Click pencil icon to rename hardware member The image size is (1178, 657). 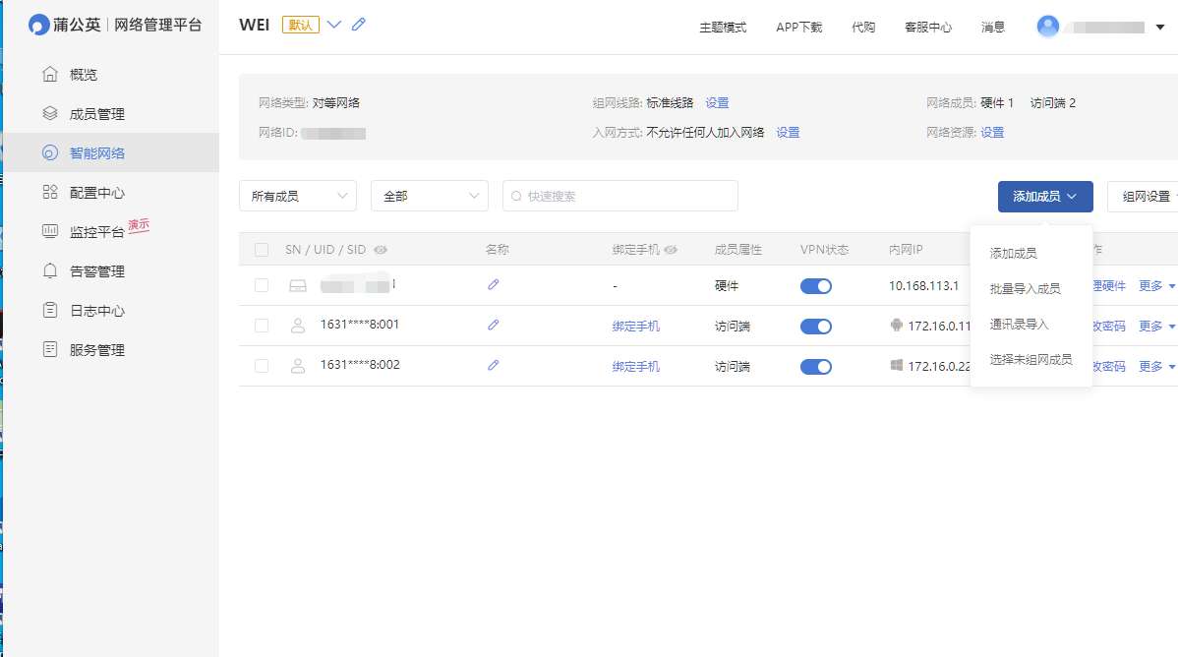(x=493, y=285)
